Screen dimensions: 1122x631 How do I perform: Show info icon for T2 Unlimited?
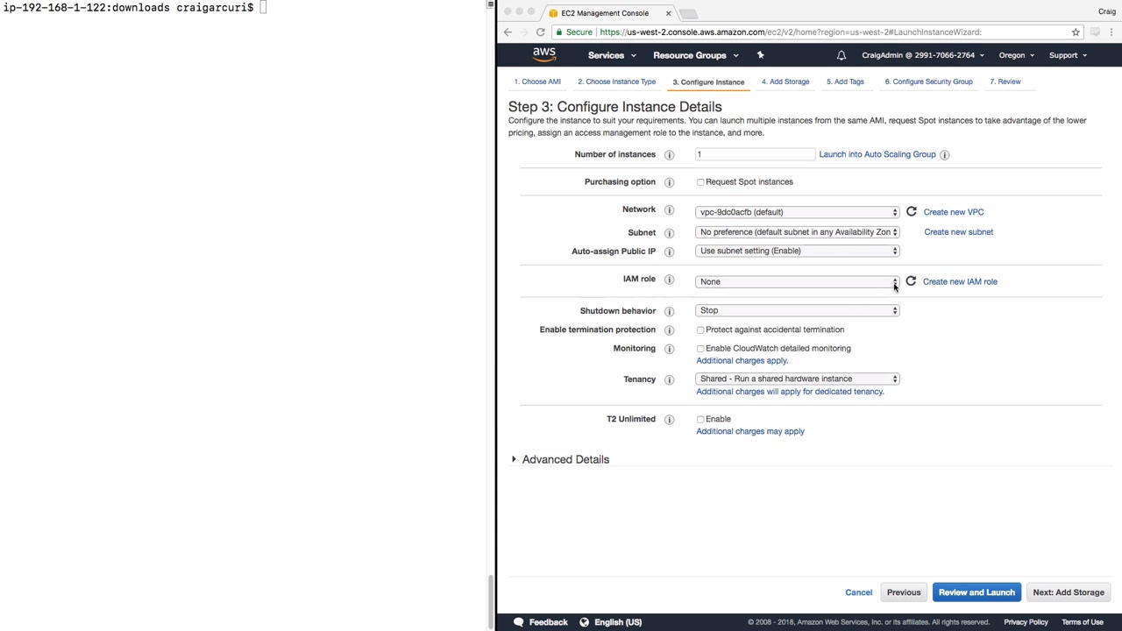point(669,420)
